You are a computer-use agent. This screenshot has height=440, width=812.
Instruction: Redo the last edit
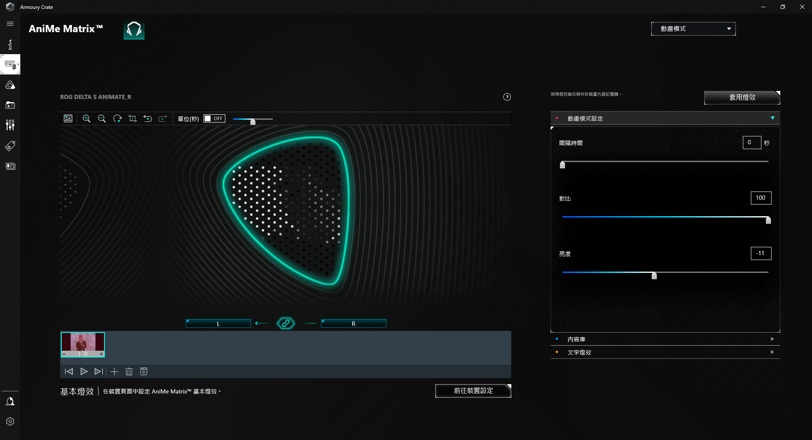[163, 118]
